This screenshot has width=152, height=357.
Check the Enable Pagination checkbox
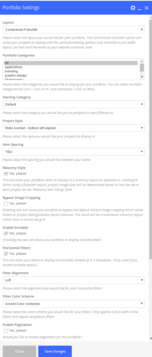(6, 331)
